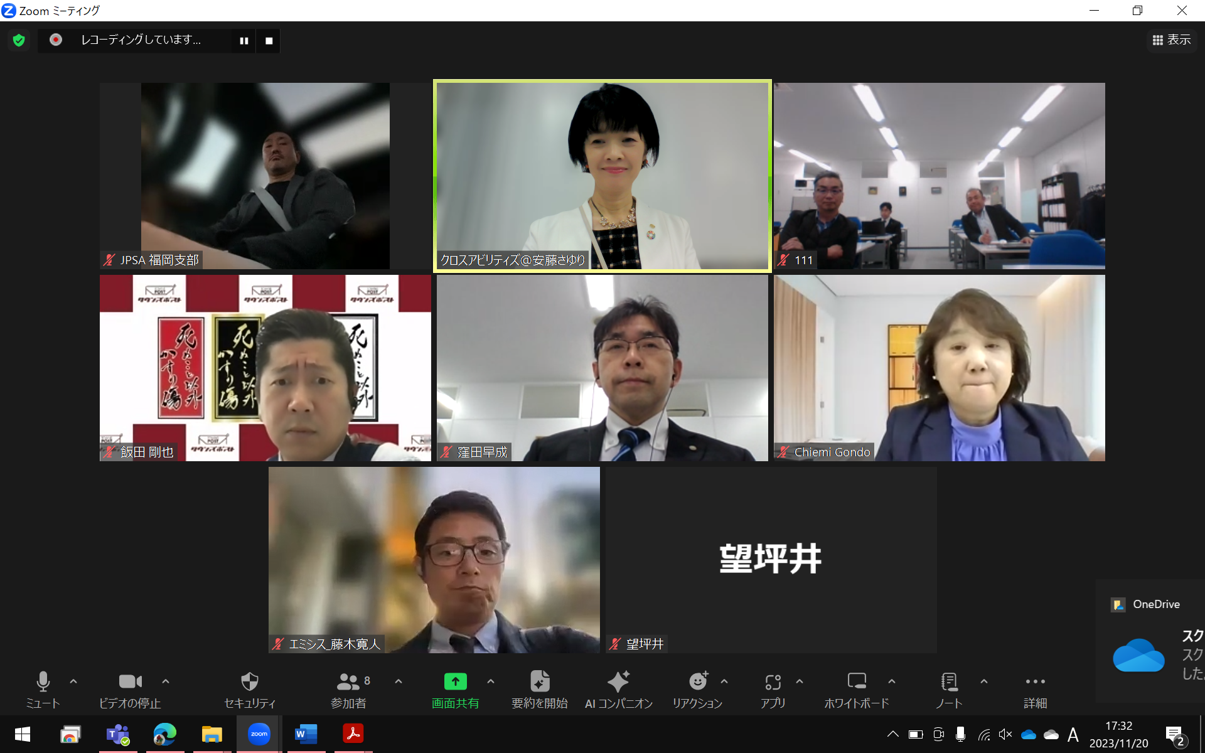Open the 表示 view menu

1171,40
